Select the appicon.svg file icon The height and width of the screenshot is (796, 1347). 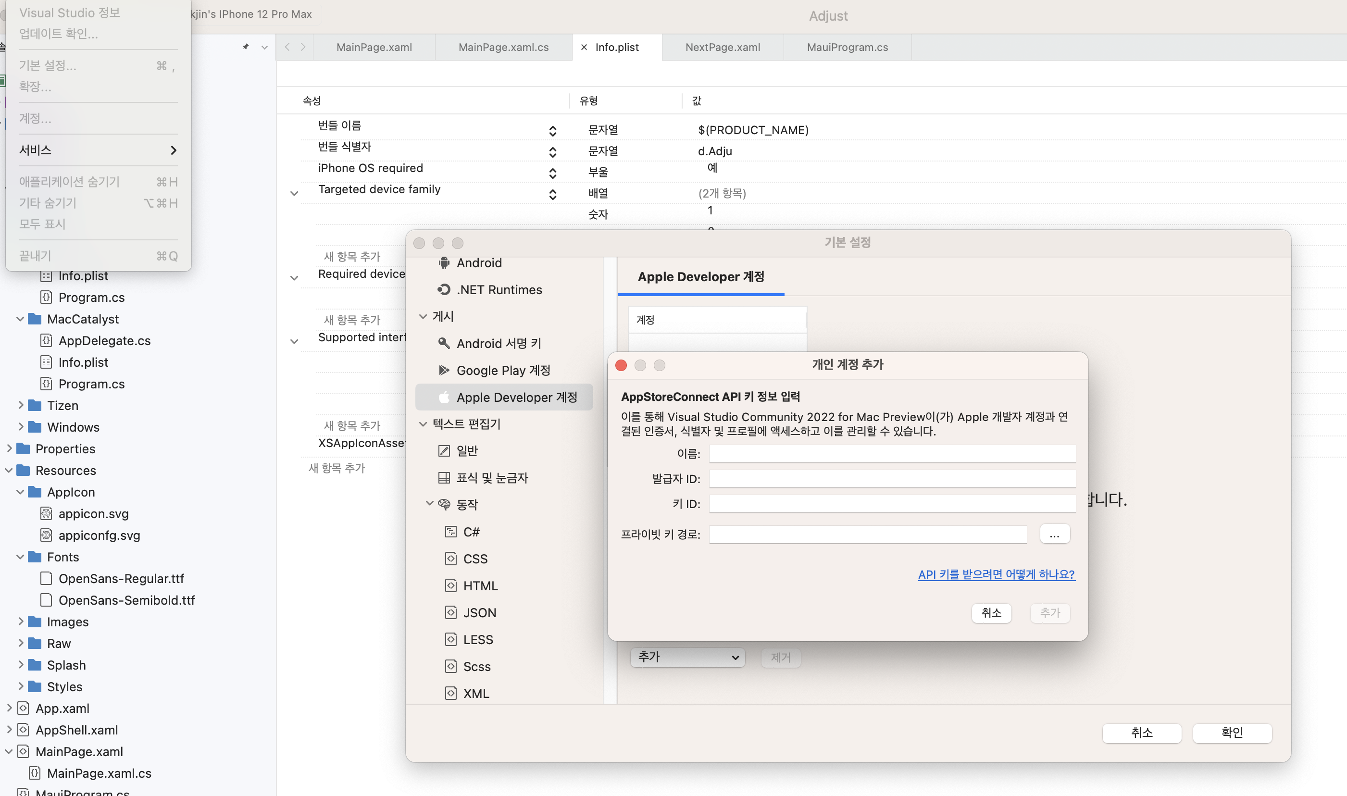46,514
